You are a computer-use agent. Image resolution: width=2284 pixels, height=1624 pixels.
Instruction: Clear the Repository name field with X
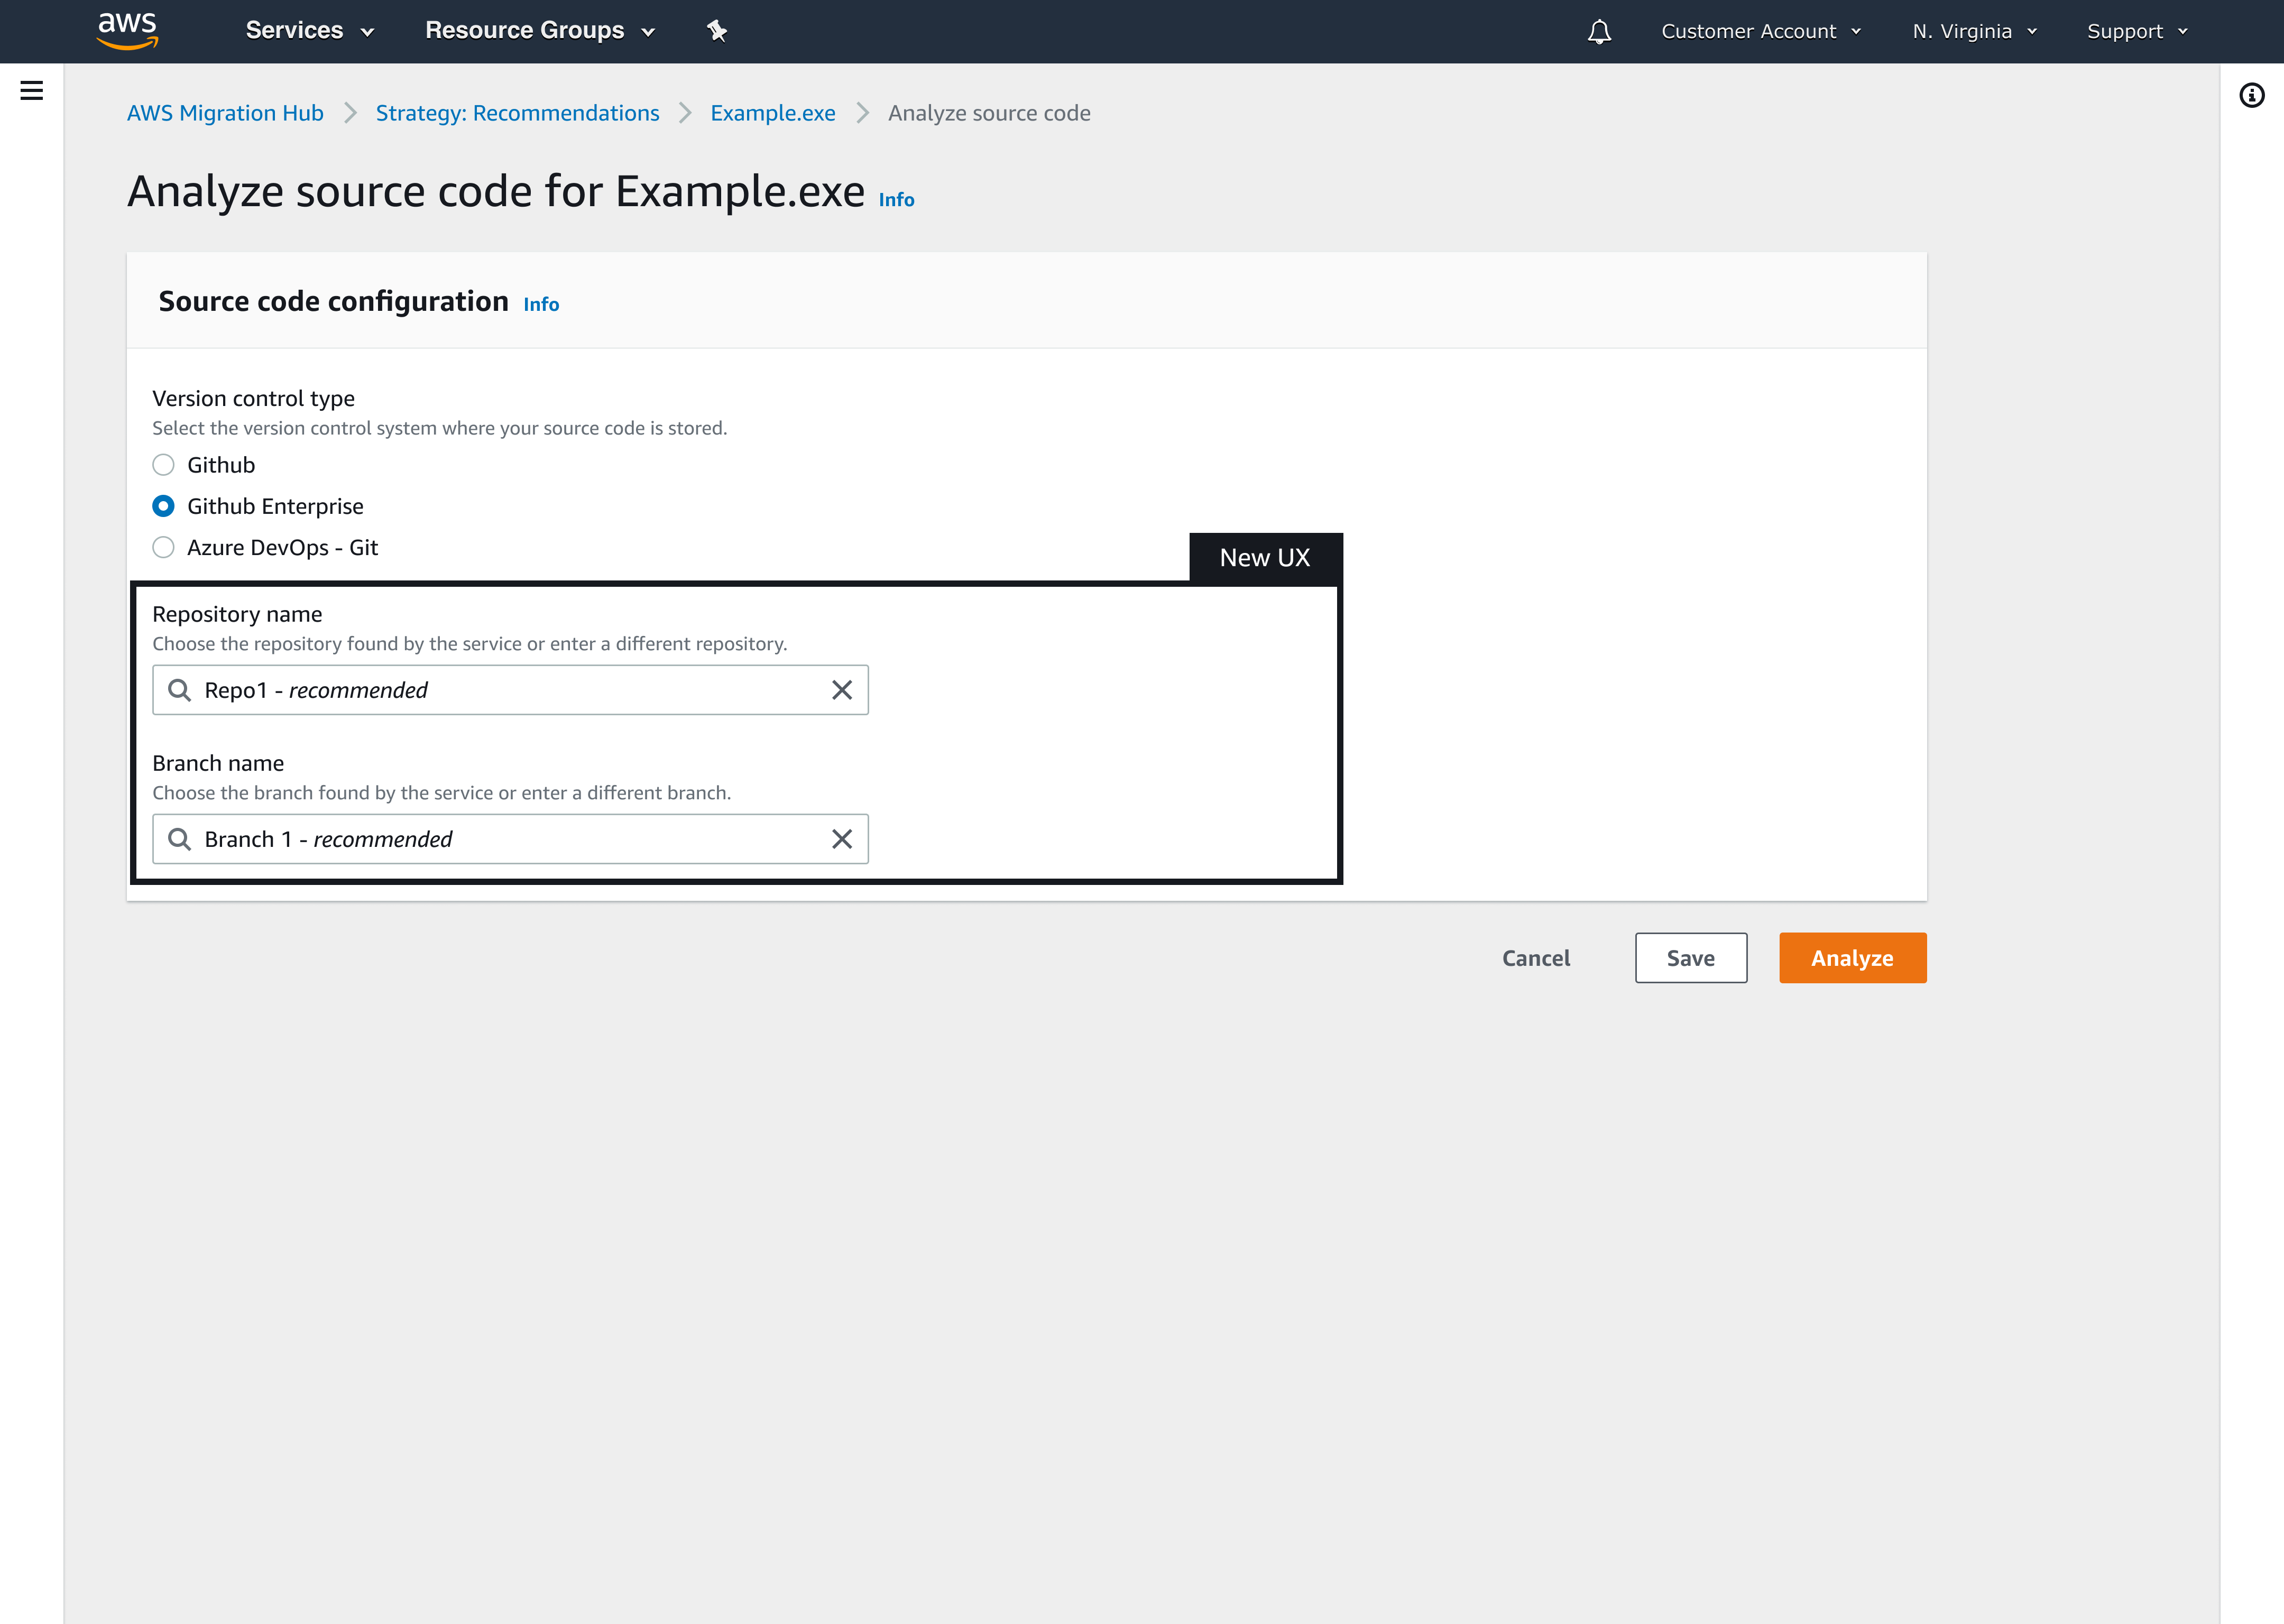842,690
